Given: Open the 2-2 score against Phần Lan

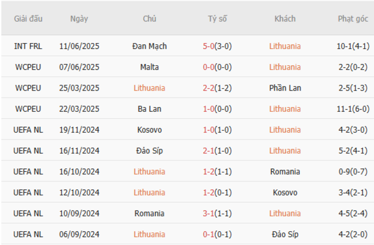Looking at the screenshot, I should (x=208, y=88).
